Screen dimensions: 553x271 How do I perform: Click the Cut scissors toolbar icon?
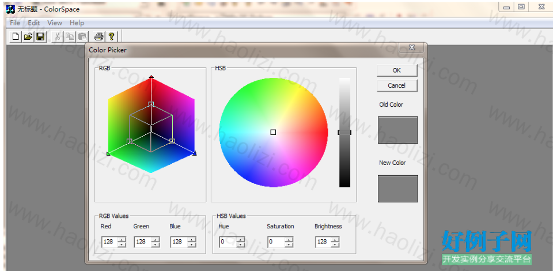point(58,36)
